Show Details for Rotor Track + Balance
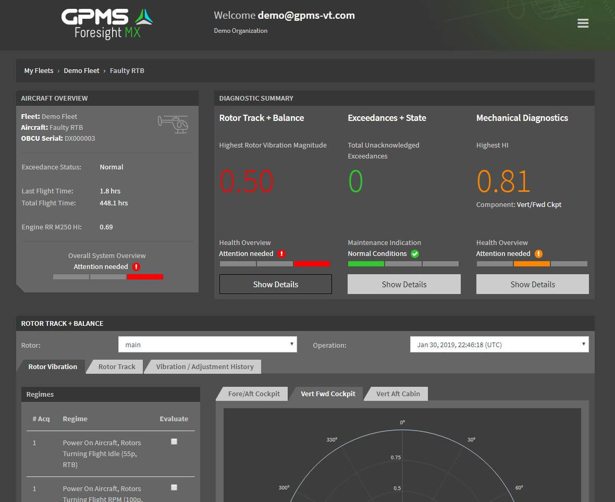This screenshot has width=615, height=502. pos(276,284)
